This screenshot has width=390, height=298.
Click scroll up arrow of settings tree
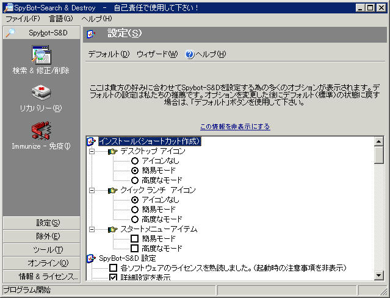pos(378,141)
